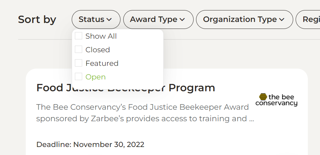The width and height of the screenshot is (320, 155).
Task: Select the "Show All" option label
Action: pyautogui.click(x=101, y=36)
